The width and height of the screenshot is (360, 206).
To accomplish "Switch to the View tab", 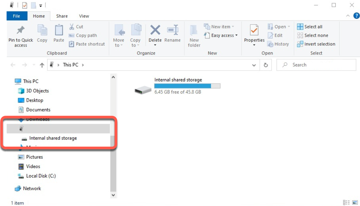I will coord(84,16).
